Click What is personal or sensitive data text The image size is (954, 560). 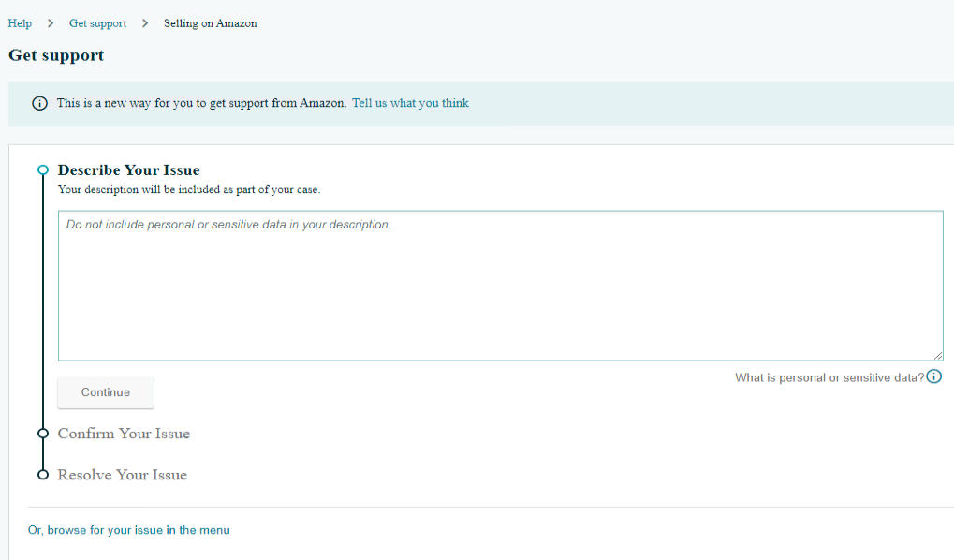829,377
